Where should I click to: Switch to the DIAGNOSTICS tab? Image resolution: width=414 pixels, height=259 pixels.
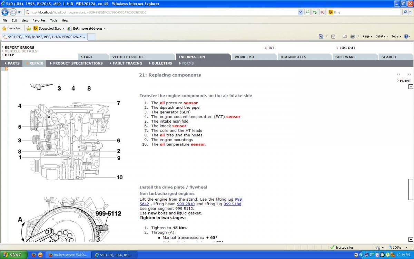coord(293,57)
